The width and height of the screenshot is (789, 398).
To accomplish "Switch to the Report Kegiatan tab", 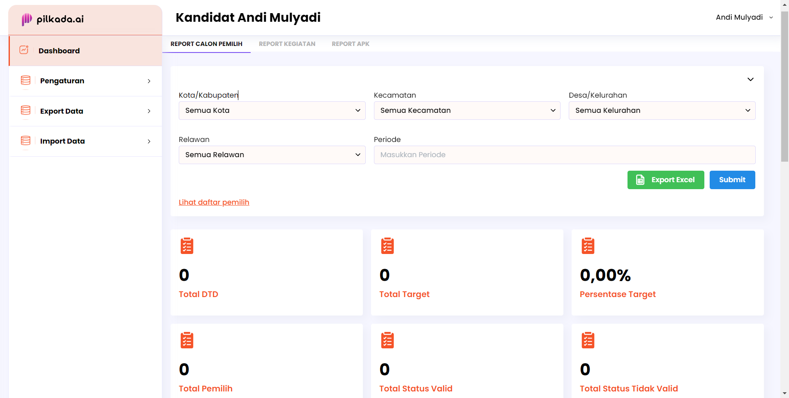I will (287, 44).
